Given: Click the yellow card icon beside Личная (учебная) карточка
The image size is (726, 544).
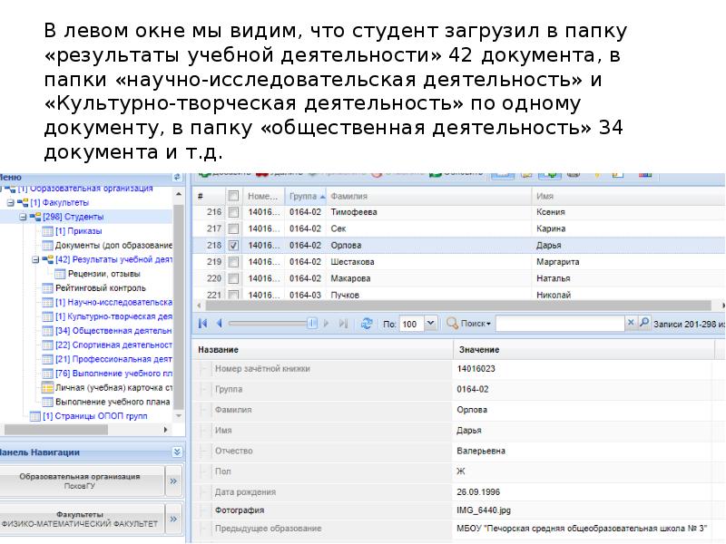Looking at the screenshot, I should (47, 388).
